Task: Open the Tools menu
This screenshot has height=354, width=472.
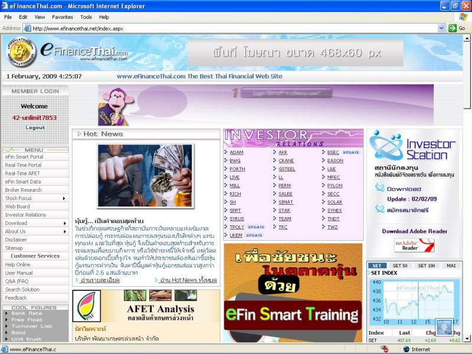Action: pyautogui.click(x=86, y=17)
